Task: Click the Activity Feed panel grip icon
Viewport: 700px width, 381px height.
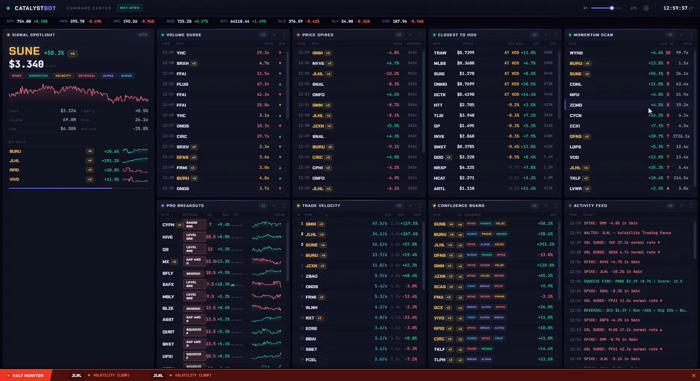Action: pyautogui.click(x=691, y=205)
